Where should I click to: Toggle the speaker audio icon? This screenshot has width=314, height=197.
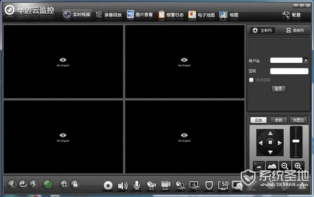tap(122, 186)
